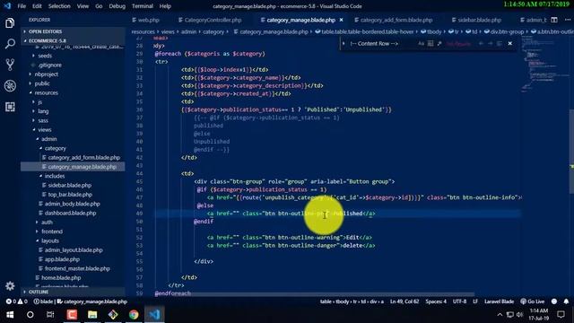Open the File menu
This screenshot has width=574, height=323.
point(22,6)
